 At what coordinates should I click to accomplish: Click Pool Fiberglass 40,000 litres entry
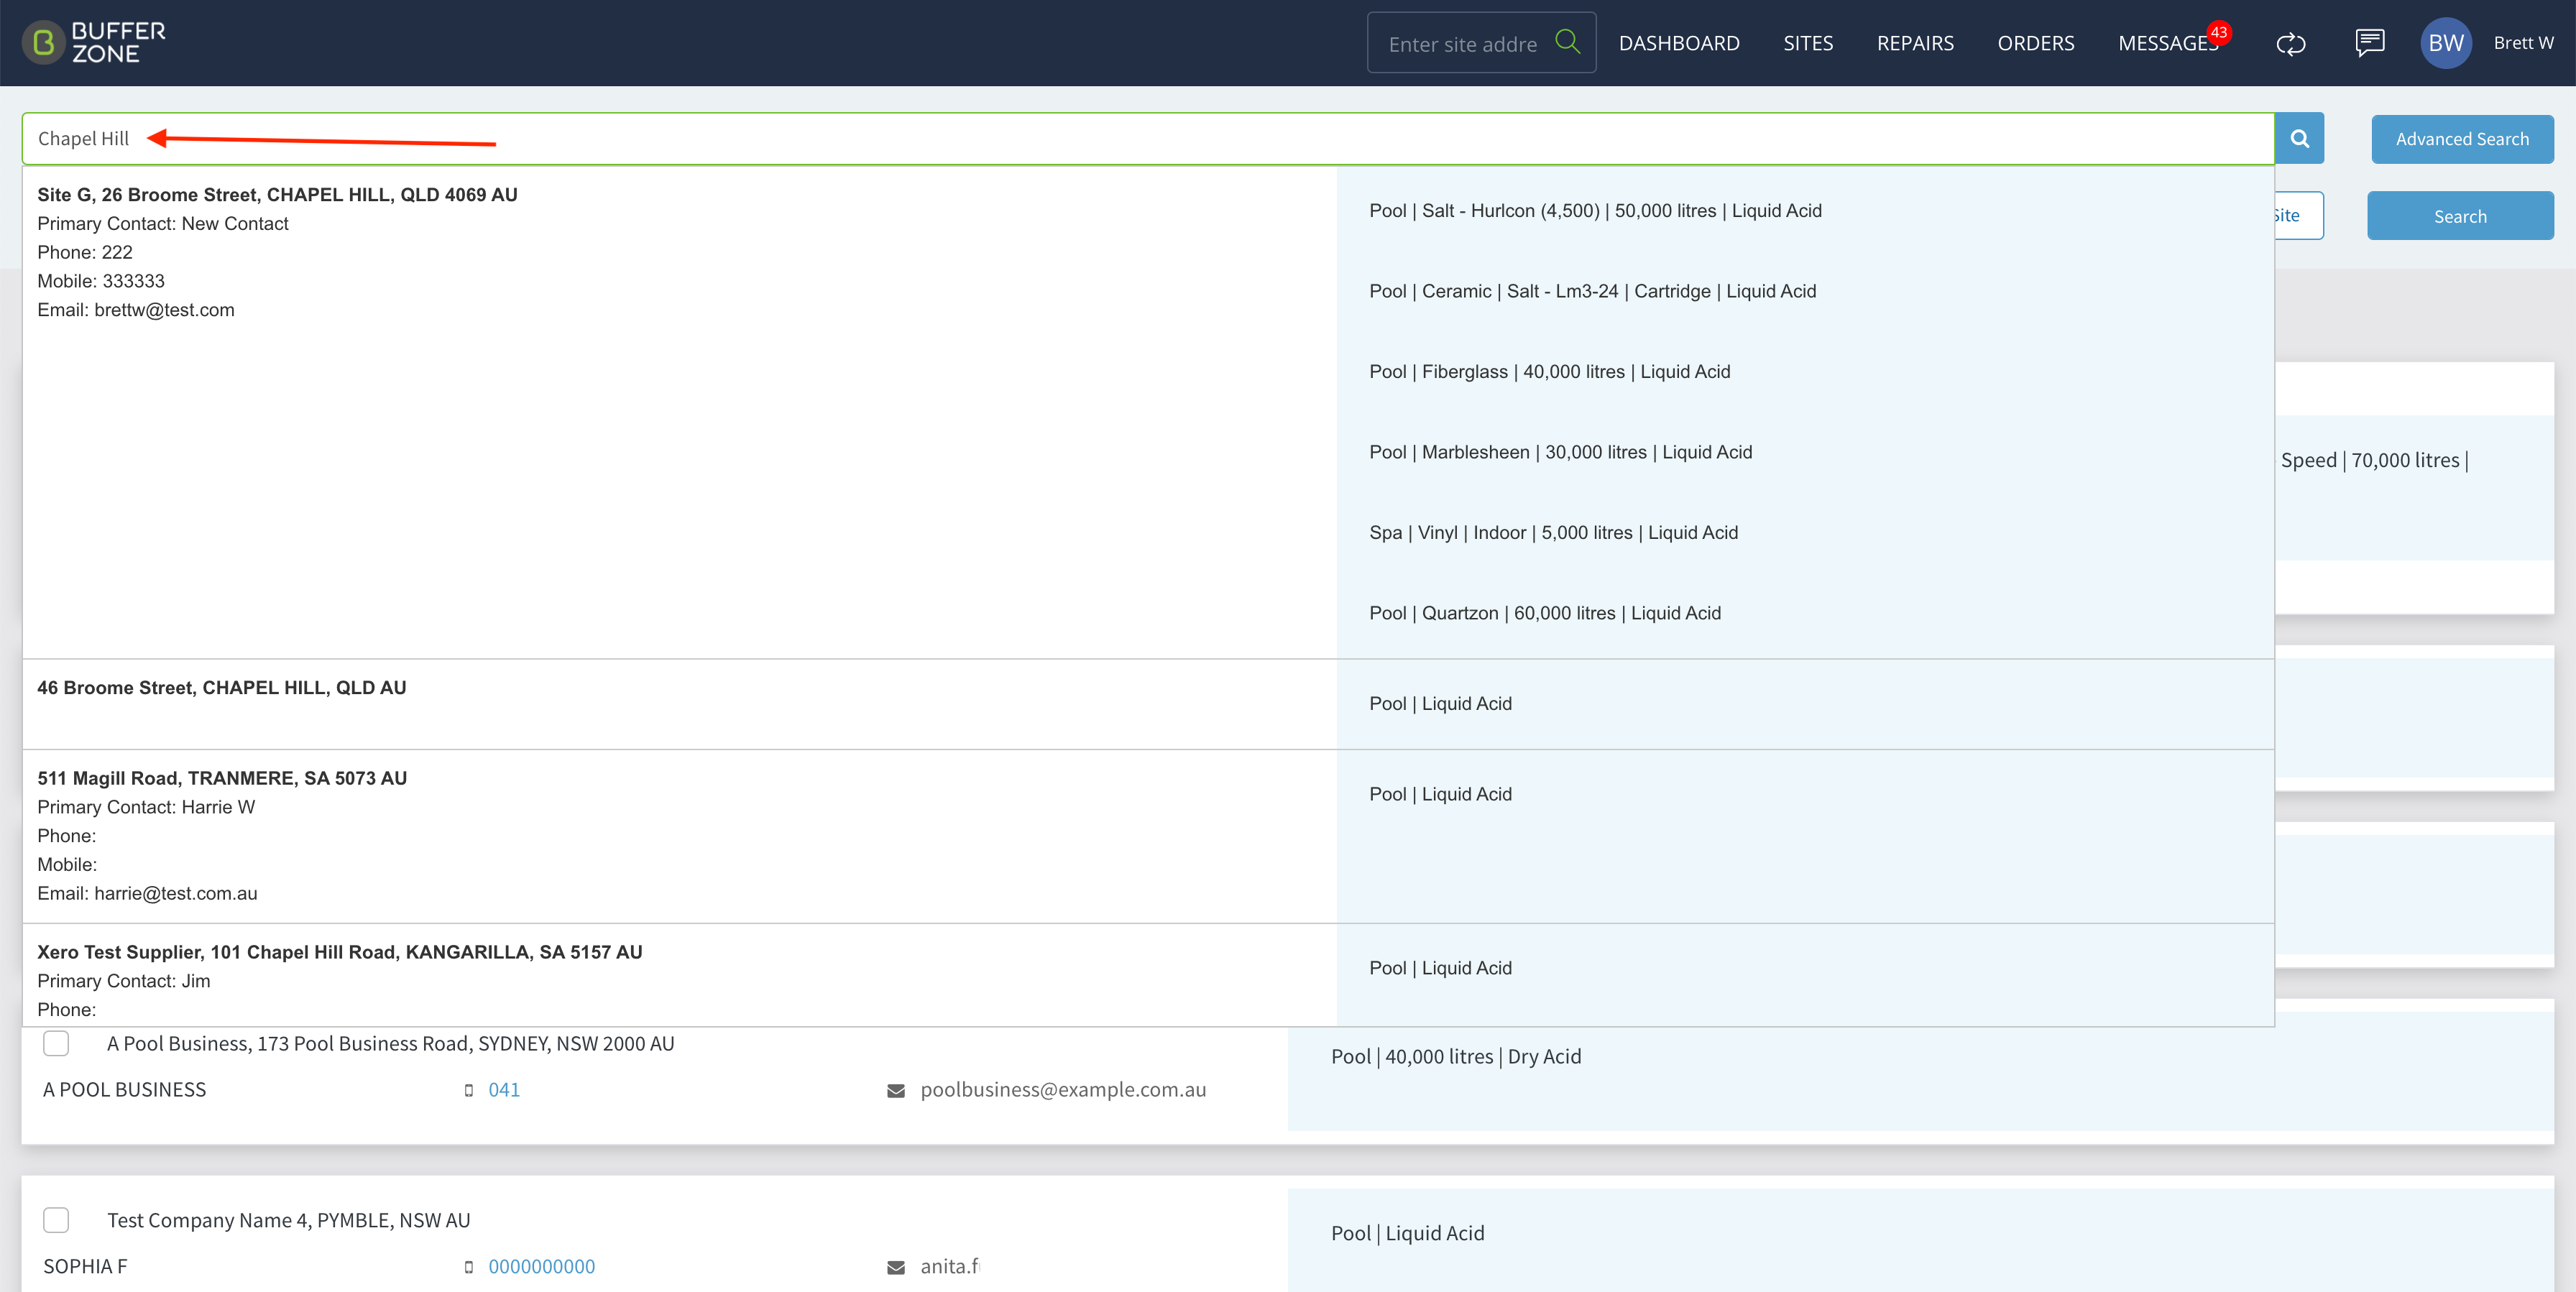pos(1549,372)
